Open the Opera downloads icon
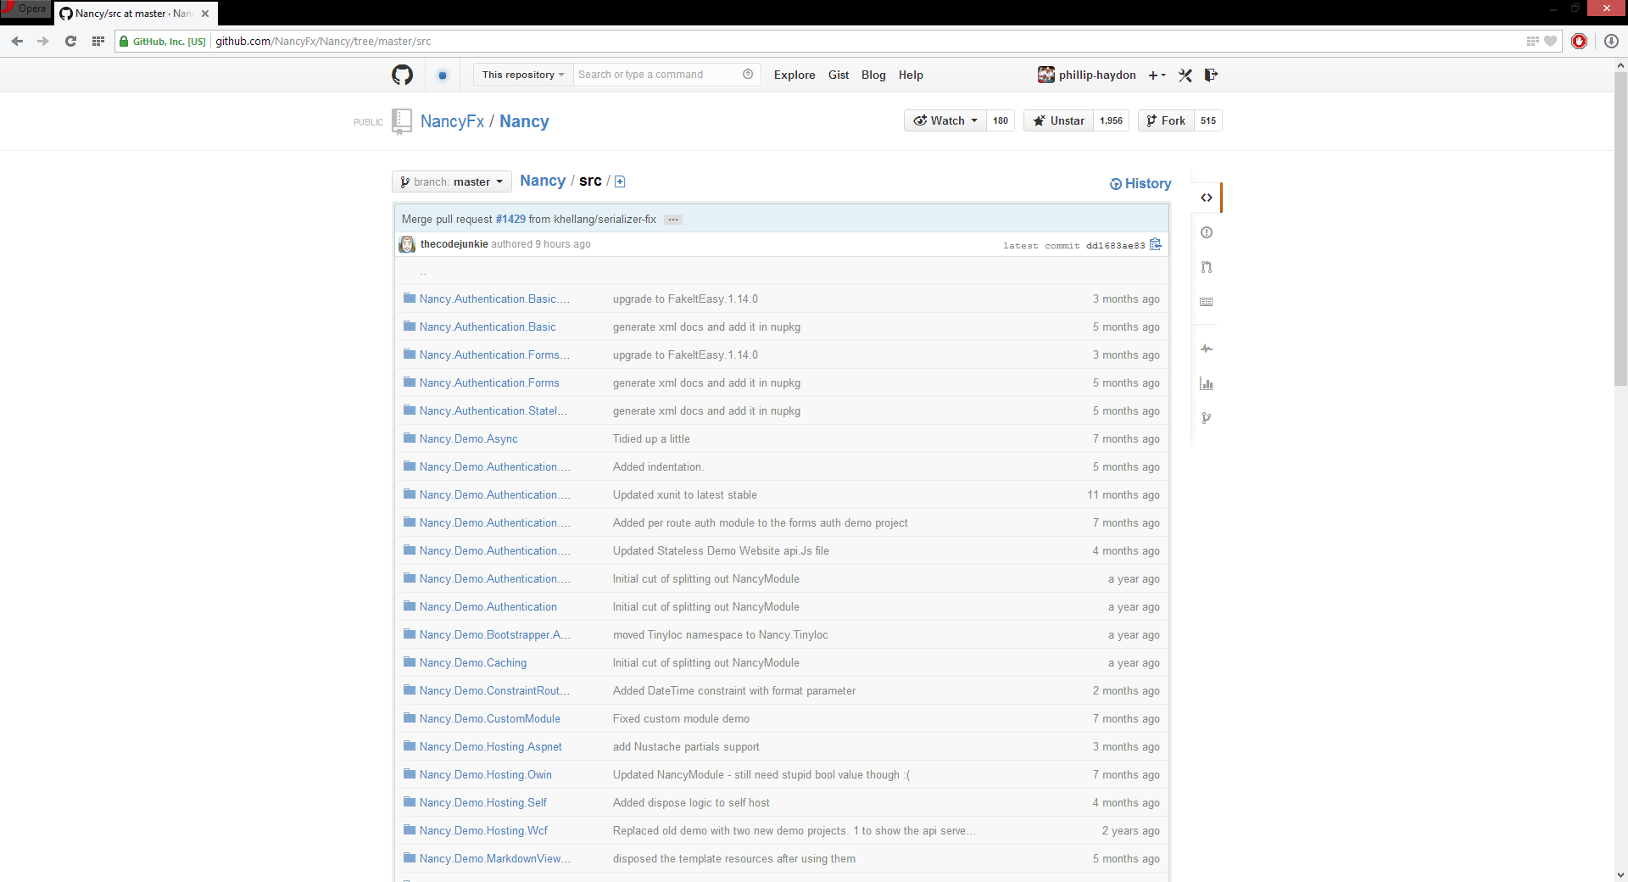 point(1611,41)
